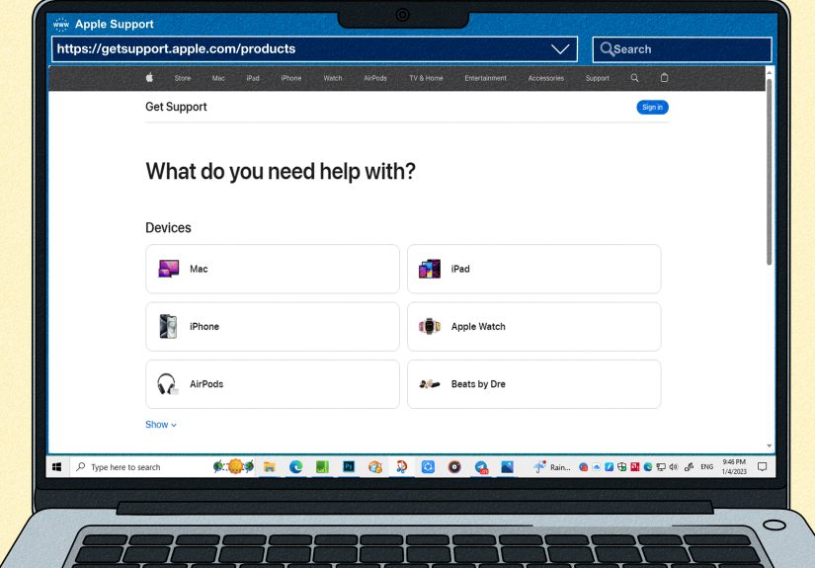Click the Get Support heading link
Image resolution: width=815 pixels, height=568 pixels.
tap(176, 107)
